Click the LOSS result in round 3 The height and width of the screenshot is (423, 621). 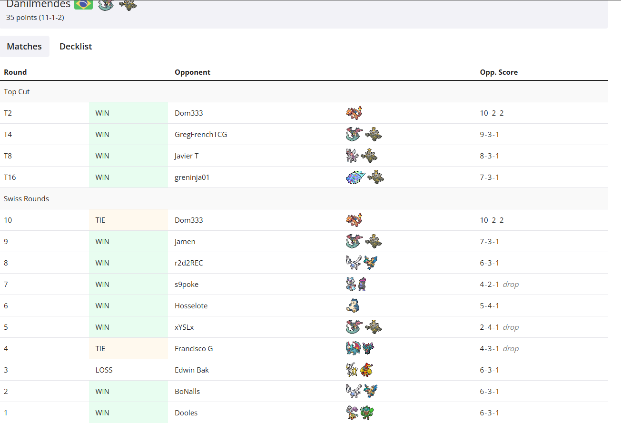coord(104,370)
